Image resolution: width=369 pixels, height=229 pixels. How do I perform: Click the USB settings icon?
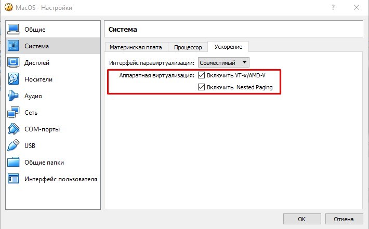[x=14, y=146]
